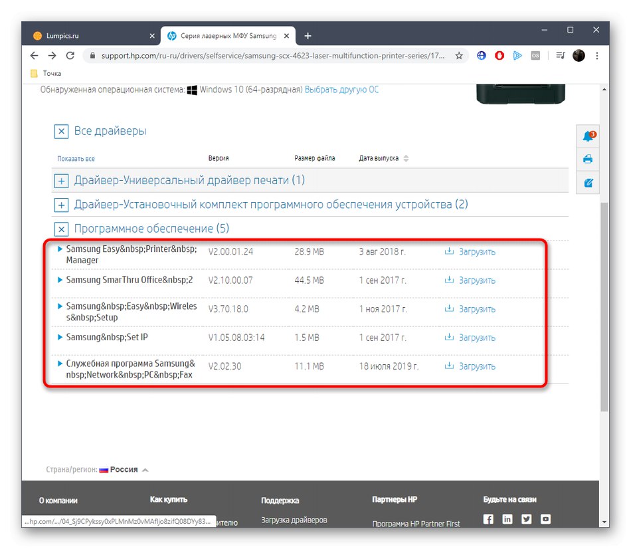Expand Драйвер-Универсальный драйвер печати section
Screen dimensions: 631x549
coord(61,181)
